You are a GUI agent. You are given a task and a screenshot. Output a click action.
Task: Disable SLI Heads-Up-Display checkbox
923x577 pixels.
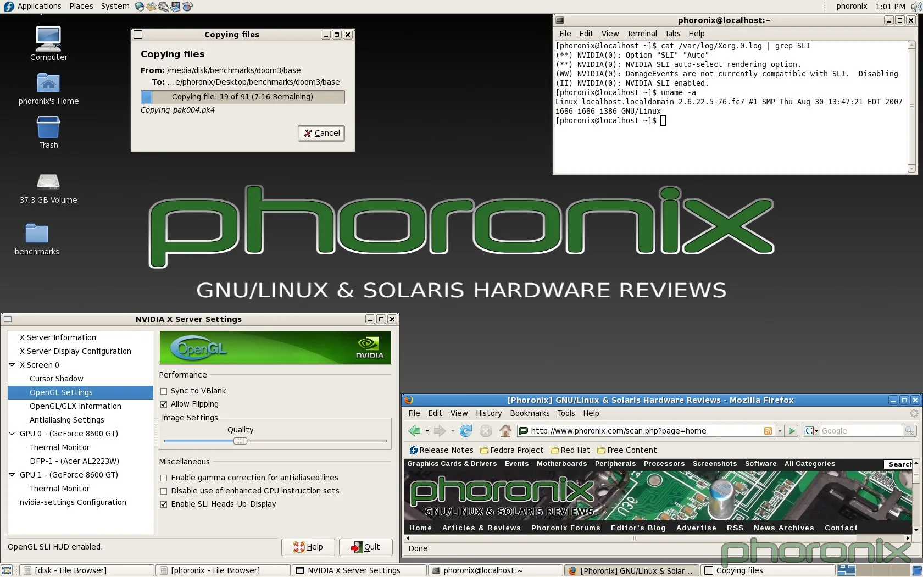pyautogui.click(x=164, y=504)
